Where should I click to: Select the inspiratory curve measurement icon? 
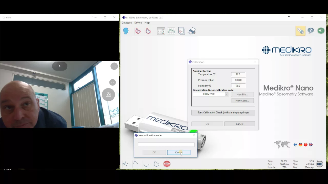pos(146,164)
